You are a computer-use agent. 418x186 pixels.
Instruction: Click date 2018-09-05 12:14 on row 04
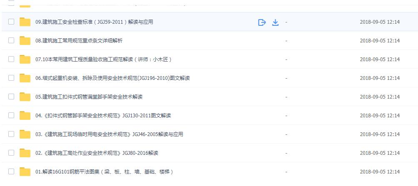point(380,116)
